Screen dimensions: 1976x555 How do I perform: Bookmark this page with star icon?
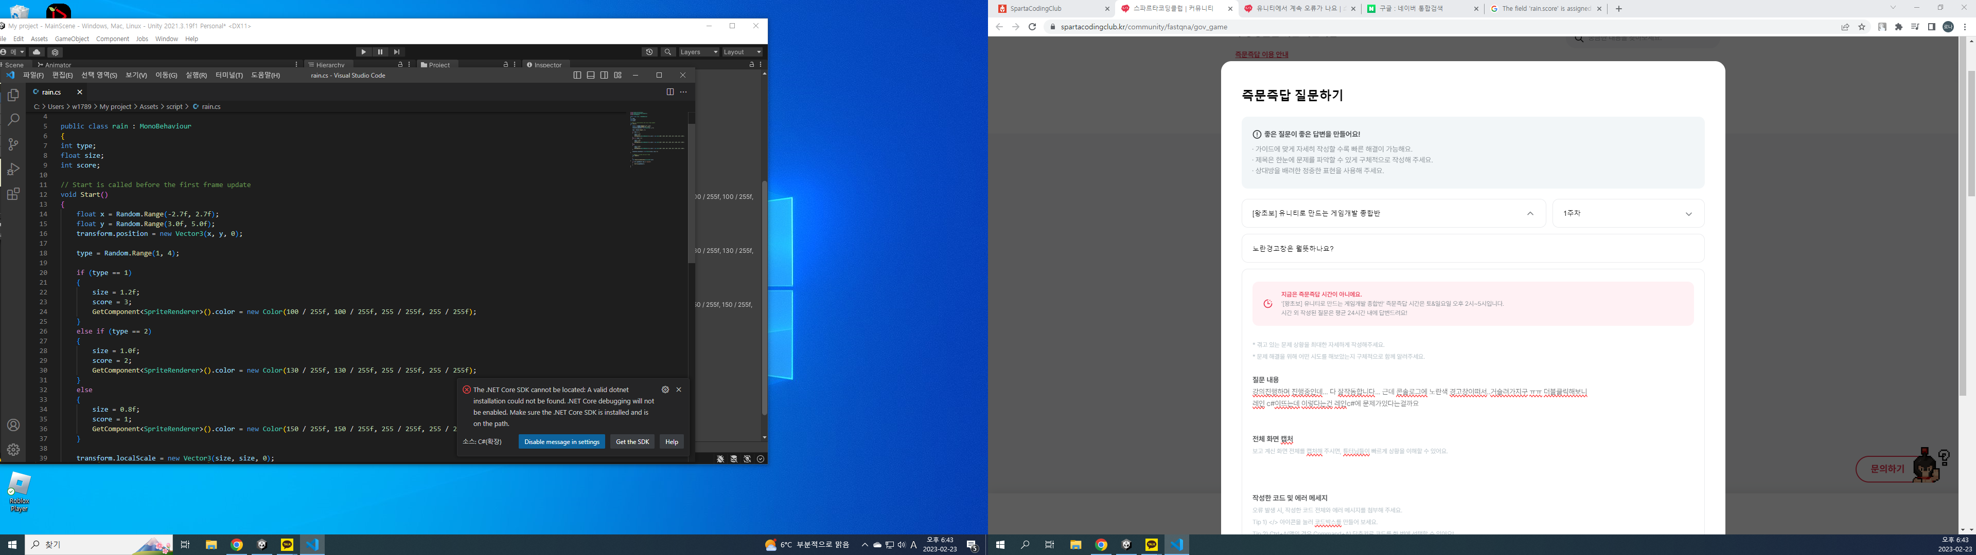click(1862, 27)
